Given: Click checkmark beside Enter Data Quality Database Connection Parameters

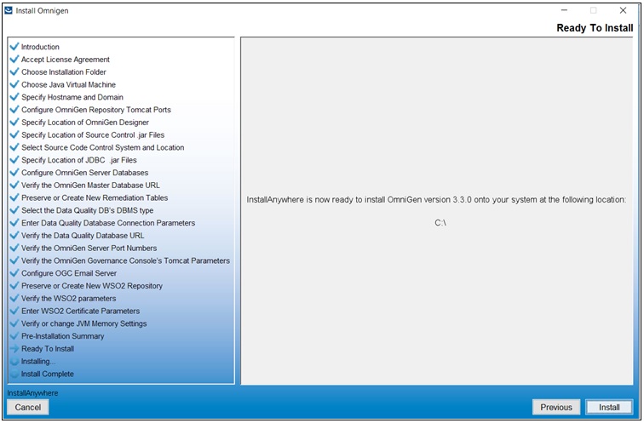Looking at the screenshot, I should [14, 222].
